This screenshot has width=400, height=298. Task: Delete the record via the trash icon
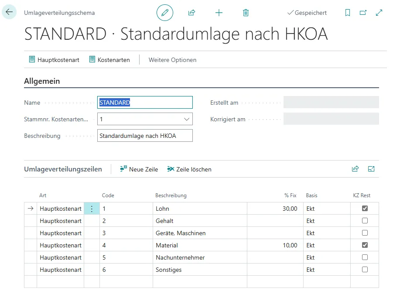pos(246,13)
